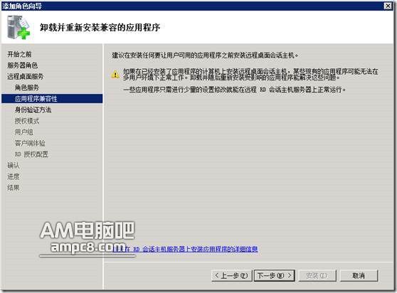Viewport: 397px width, 293px height.
Task: Select 远程桌面服务 in sidebar
Action: [x=26, y=76]
